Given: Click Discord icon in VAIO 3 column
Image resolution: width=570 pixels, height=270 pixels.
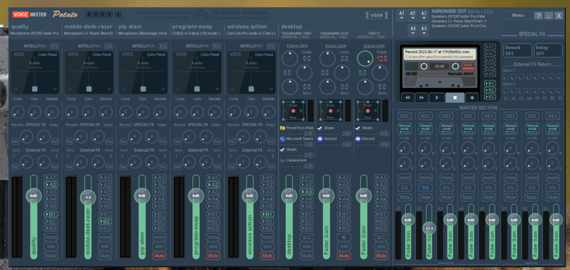Looking at the screenshot, I should coord(358,139).
